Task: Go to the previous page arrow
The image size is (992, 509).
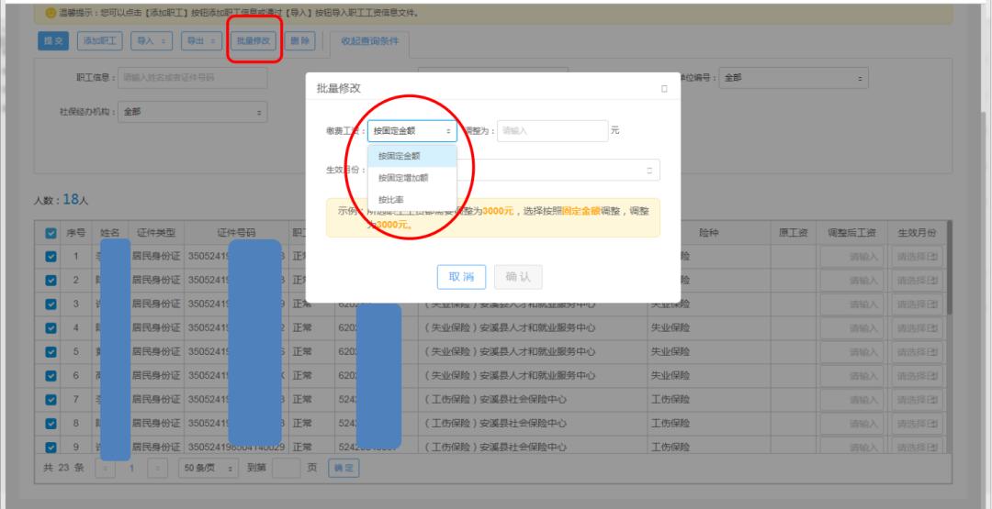Action: click(x=105, y=469)
